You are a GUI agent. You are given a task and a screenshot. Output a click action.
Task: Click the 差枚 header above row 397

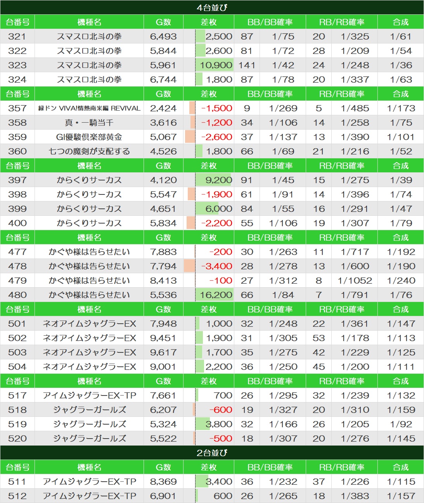click(208, 166)
